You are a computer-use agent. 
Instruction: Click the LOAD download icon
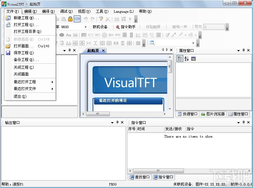(123, 19)
